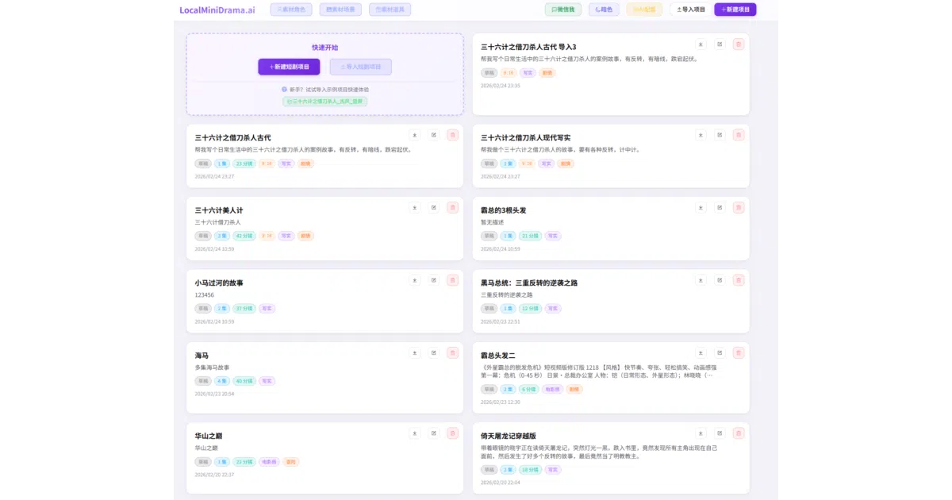This screenshot has height=500, width=952.
Task: Export the 小马过河的故事 project
Action: pyautogui.click(x=415, y=280)
